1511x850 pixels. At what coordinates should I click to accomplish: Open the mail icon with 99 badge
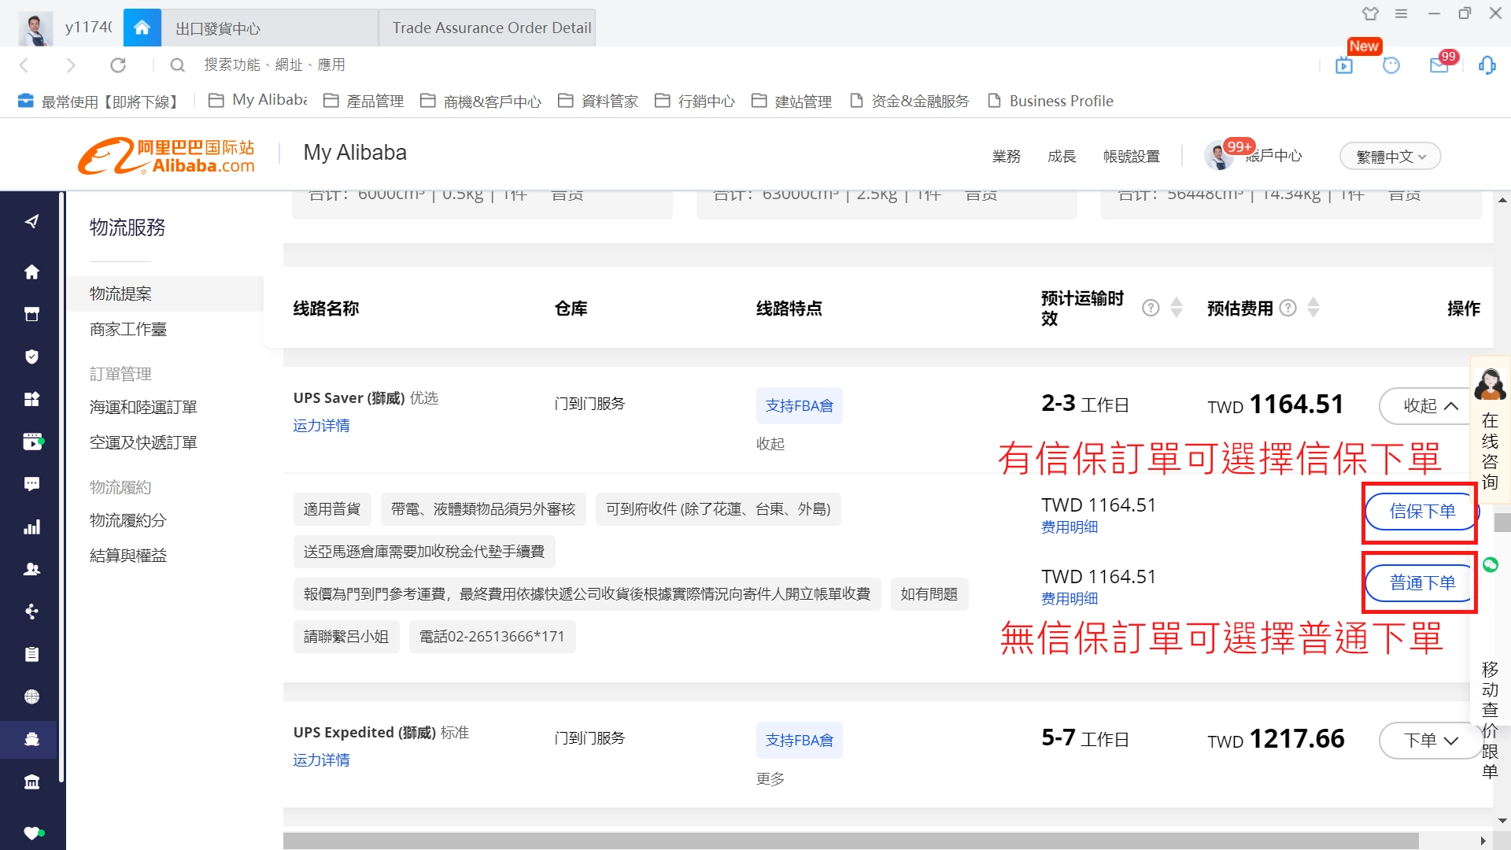(x=1439, y=65)
